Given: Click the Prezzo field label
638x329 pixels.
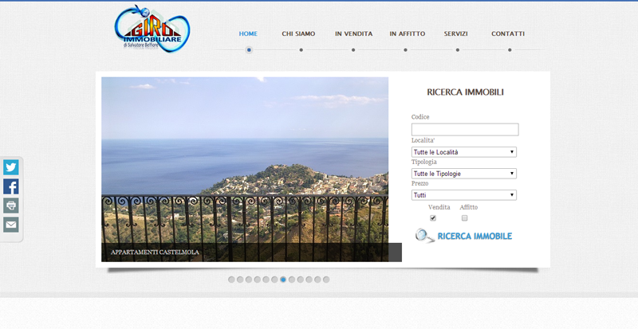Looking at the screenshot, I should tap(420, 183).
